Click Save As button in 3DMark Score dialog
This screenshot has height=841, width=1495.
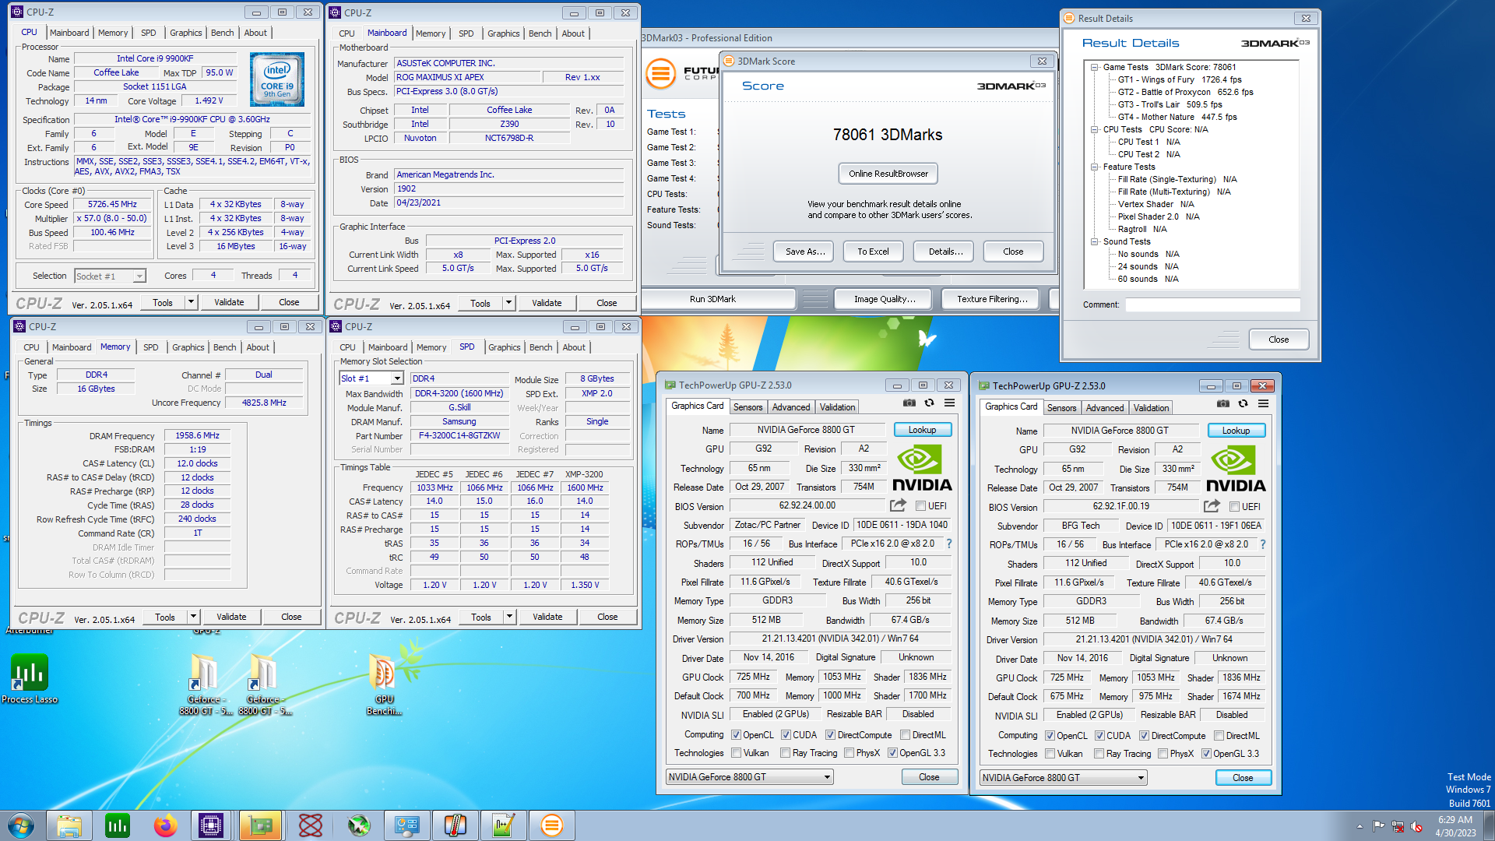[x=804, y=252]
